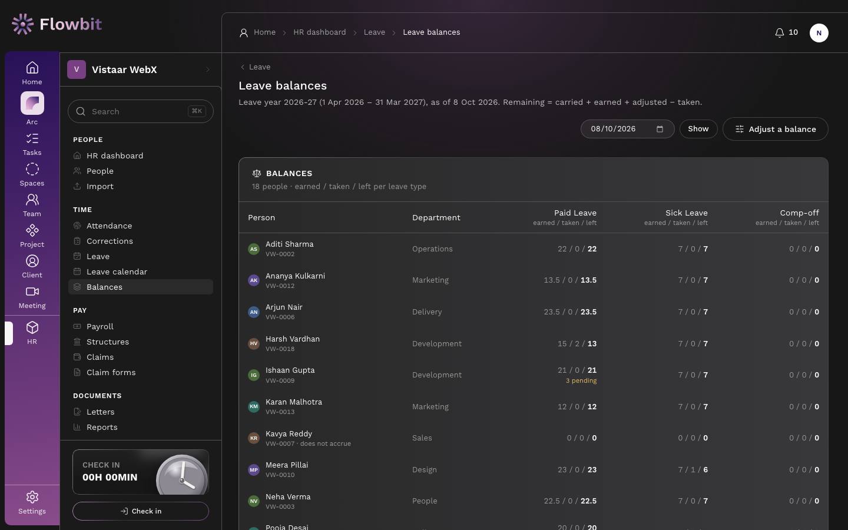Click the Show button
848x530 pixels.
point(698,129)
